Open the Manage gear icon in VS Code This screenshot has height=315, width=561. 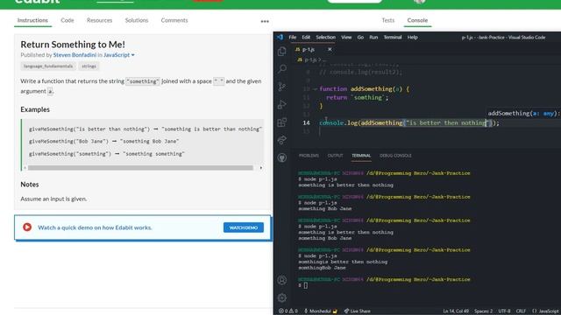(x=282, y=297)
